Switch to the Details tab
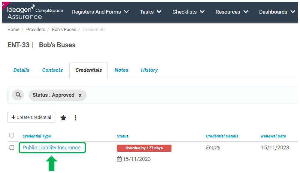Screen dimensions: 300x173 click(x=21, y=70)
